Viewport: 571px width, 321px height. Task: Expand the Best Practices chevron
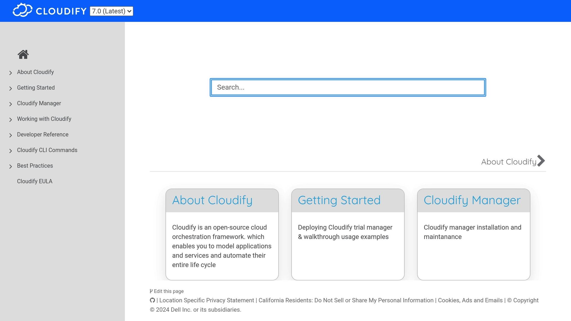11,166
